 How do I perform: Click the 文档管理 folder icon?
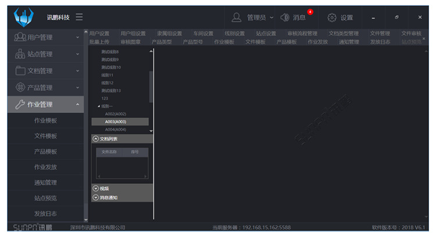coord(20,70)
